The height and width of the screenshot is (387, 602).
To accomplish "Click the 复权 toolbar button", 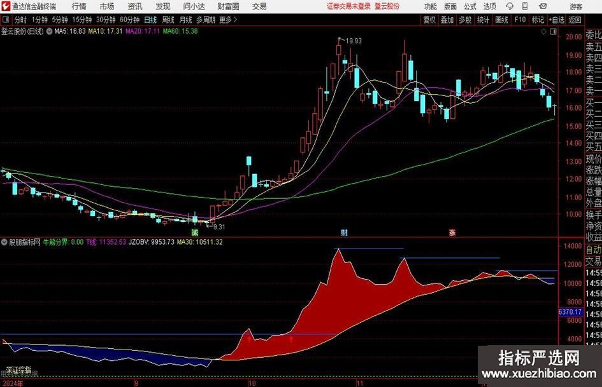I will tap(429, 20).
